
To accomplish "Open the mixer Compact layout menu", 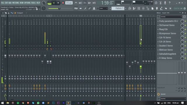I will tap(20, 13).
